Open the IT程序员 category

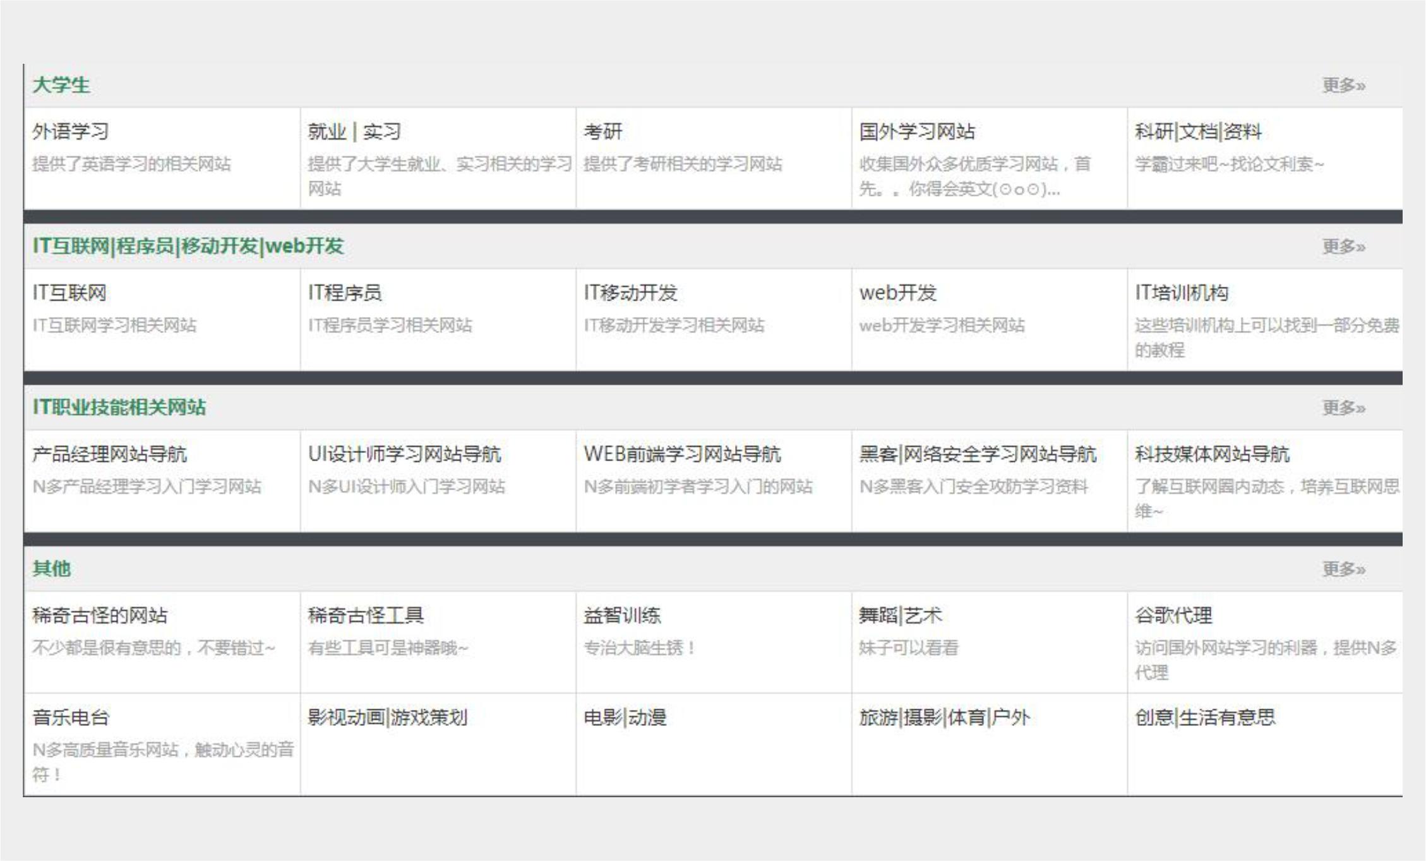tap(347, 292)
